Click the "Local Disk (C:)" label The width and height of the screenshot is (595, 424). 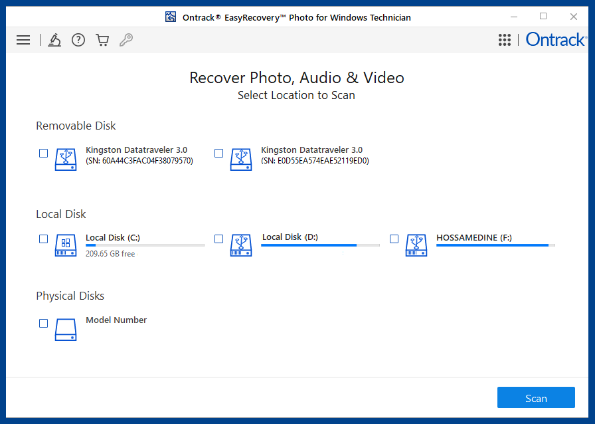click(x=113, y=238)
